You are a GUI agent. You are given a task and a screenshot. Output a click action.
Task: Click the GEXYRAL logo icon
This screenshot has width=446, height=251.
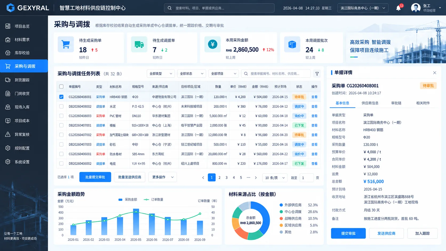point(11,8)
